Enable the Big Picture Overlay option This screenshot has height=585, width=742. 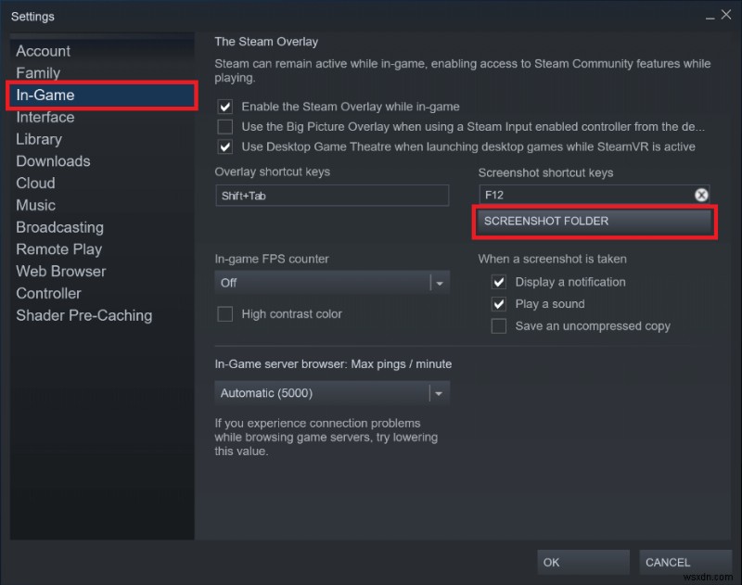point(224,127)
